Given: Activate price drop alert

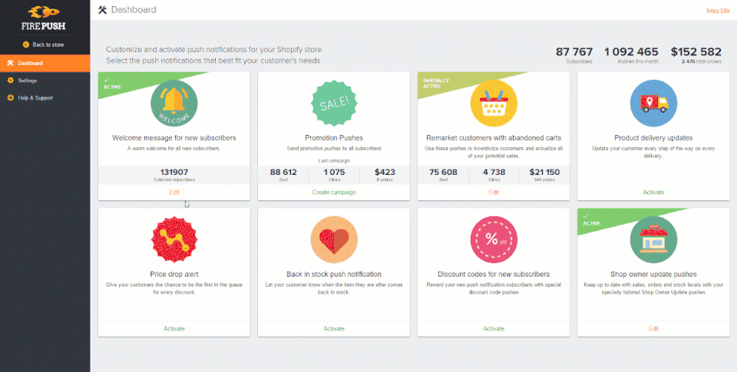Looking at the screenshot, I should (x=174, y=328).
